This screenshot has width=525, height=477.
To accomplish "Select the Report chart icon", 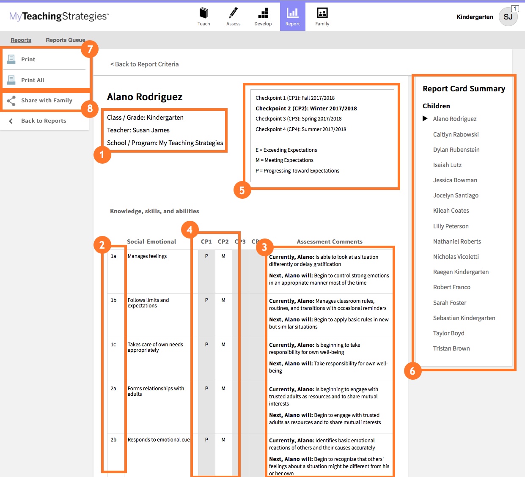I will click(292, 13).
